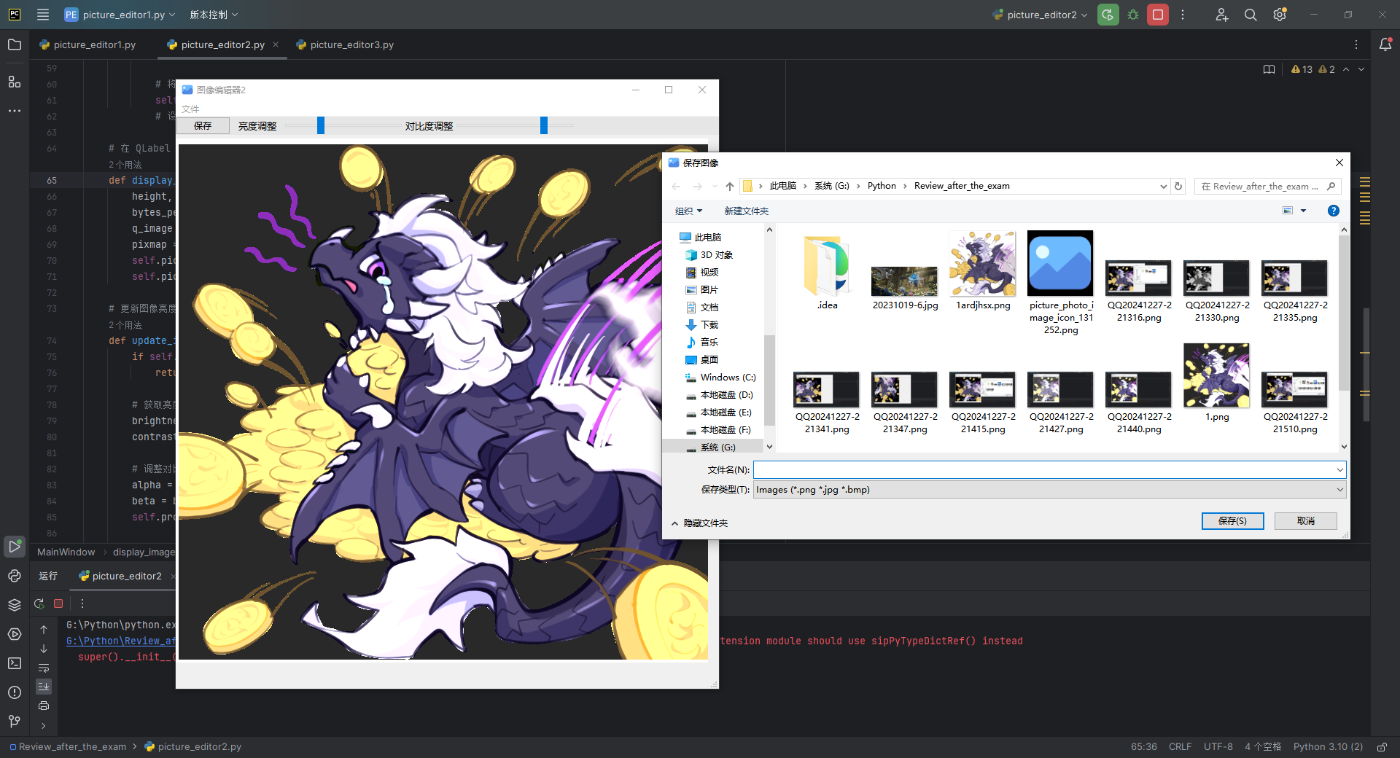The image size is (1400, 758).
Task: Open the 文件名 history dropdown arrow
Action: [1340, 470]
